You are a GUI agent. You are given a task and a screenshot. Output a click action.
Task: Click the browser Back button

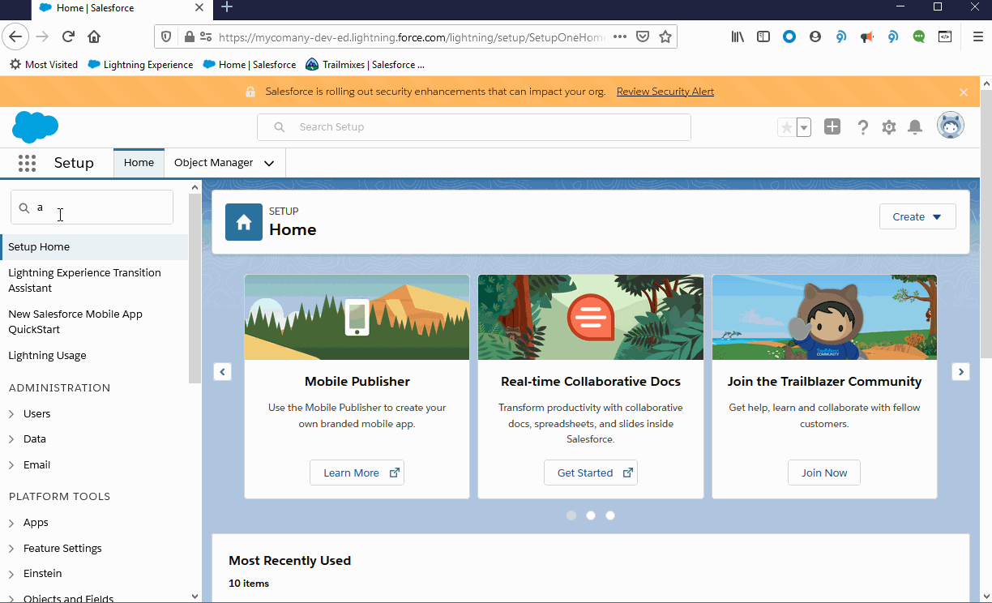[15, 36]
